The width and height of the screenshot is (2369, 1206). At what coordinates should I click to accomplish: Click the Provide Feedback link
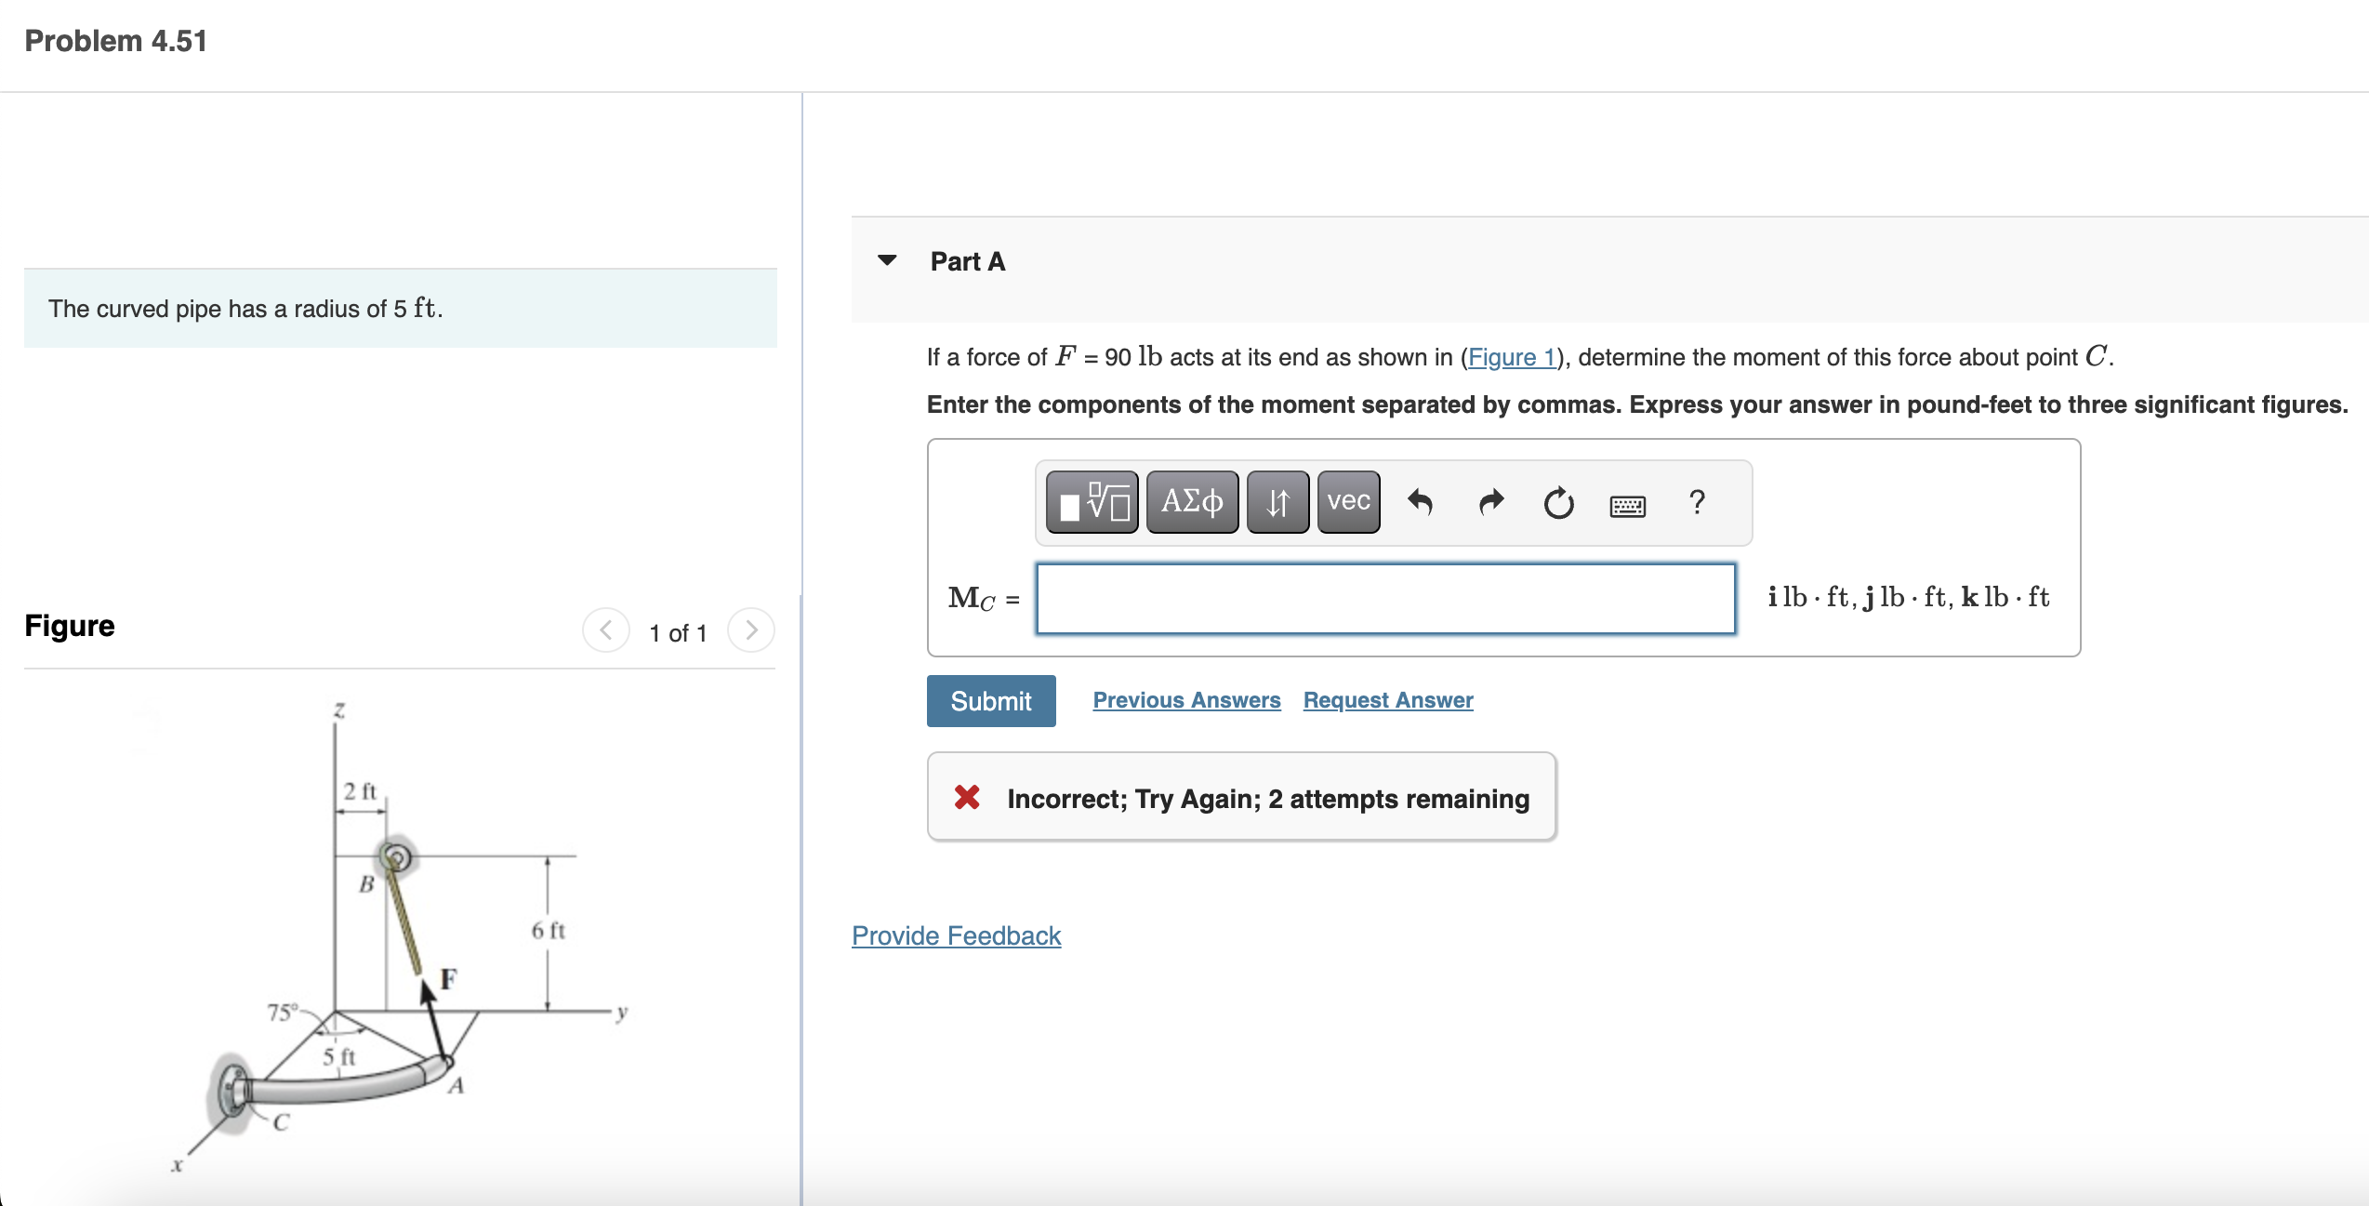pyautogui.click(x=956, y=935)
